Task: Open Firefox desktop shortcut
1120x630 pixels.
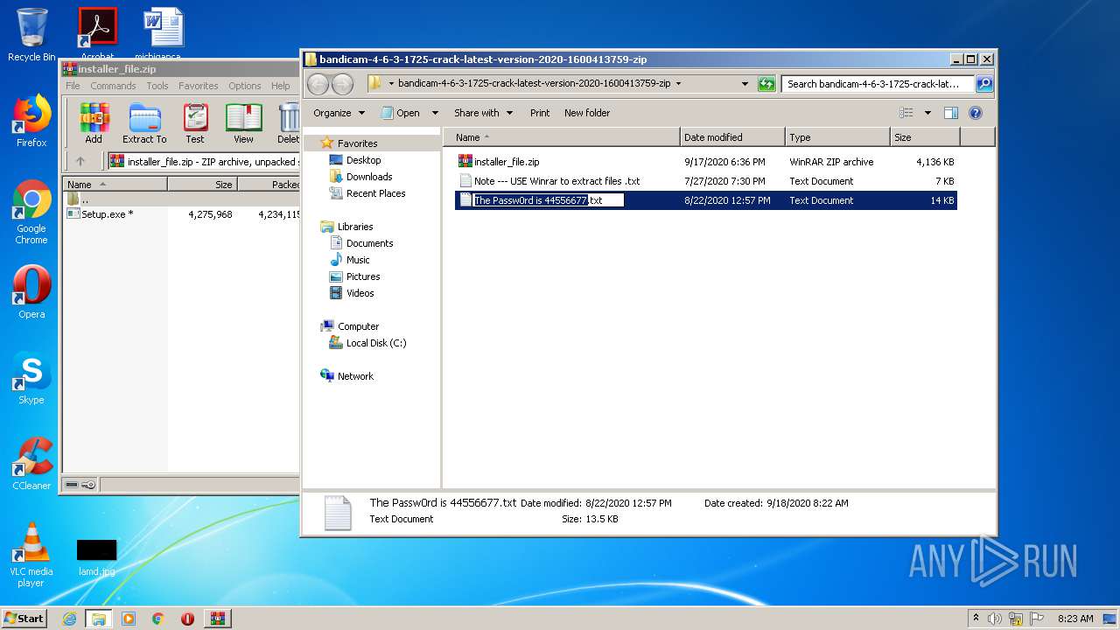Action: (31, 121)
